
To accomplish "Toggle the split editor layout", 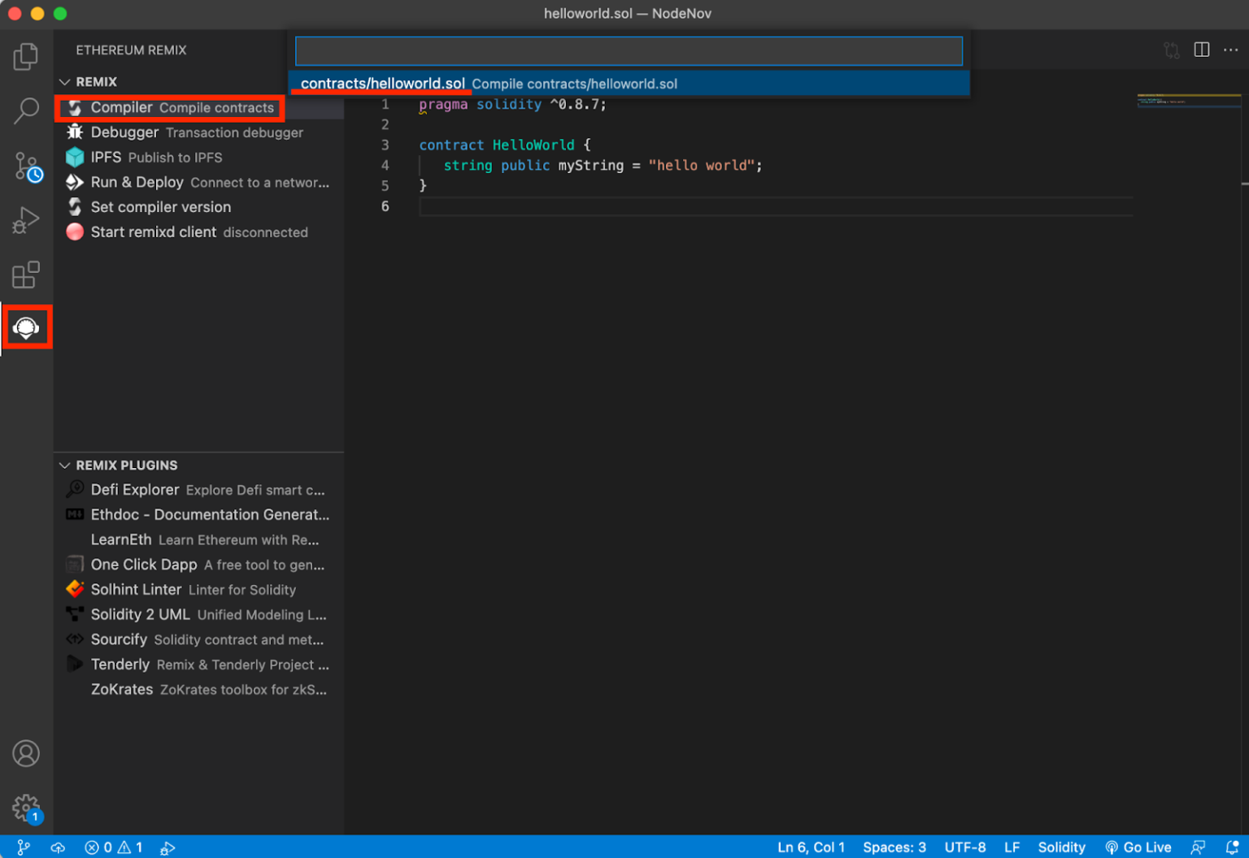I will 1201,50.
